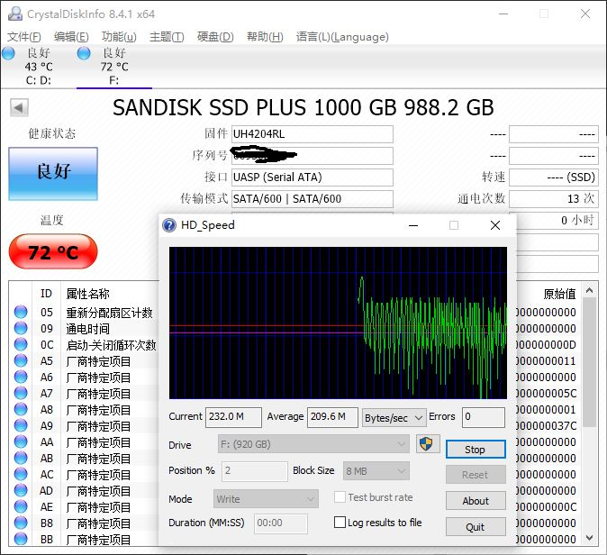
Task: Click the Duration (MM:SS) field
Action: click(281, 523)
